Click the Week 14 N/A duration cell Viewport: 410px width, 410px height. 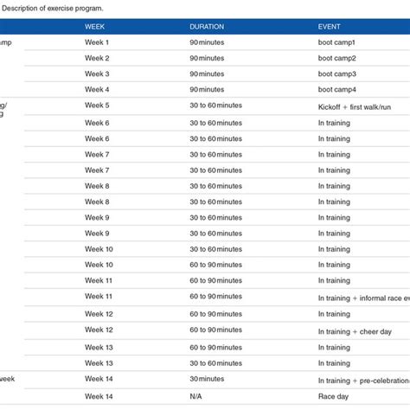(195, 396)
